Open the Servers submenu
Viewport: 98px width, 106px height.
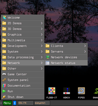click(66, 51)
